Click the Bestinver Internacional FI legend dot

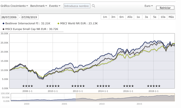click(x=4, y=23)
